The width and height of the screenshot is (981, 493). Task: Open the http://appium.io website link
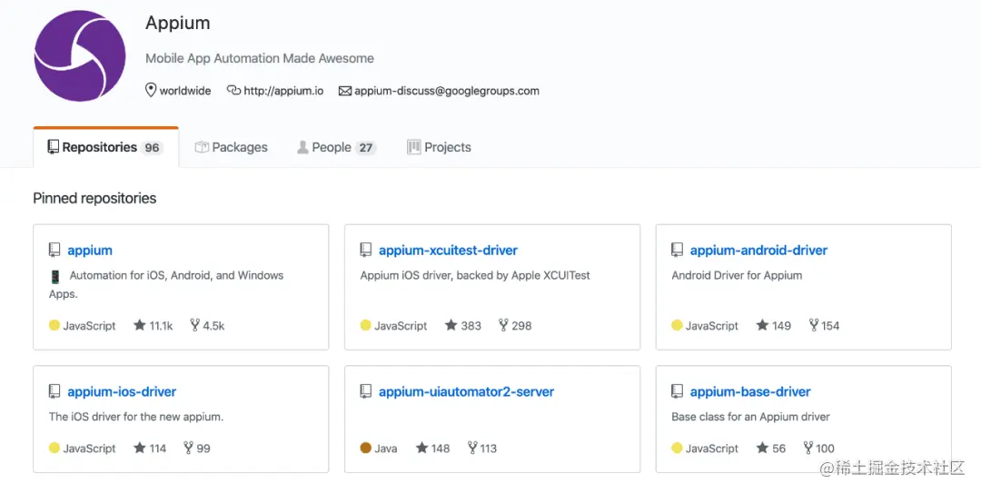click(283, 91)
